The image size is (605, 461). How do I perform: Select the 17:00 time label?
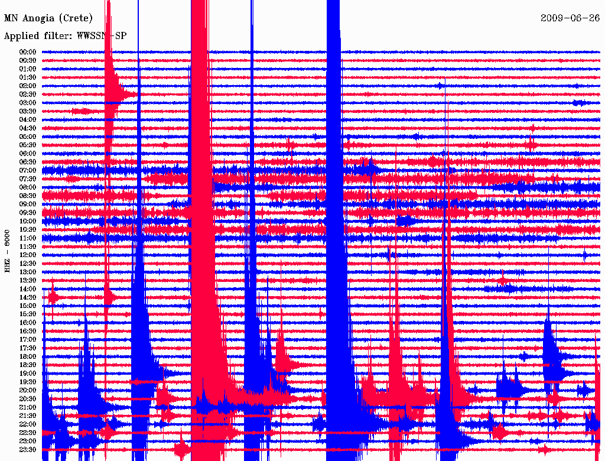coord(28,340)
